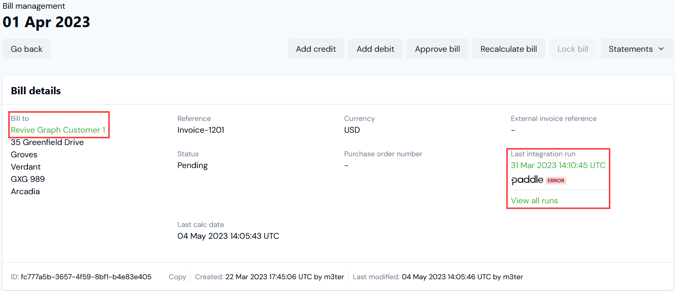View all integration runs
This screenshot has height=291, width=675.
pos(534,200)
